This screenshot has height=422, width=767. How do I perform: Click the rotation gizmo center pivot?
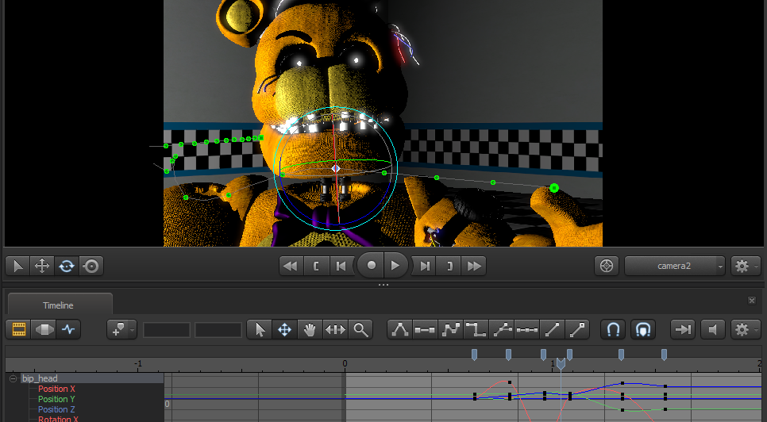click(x=336, y=168)
